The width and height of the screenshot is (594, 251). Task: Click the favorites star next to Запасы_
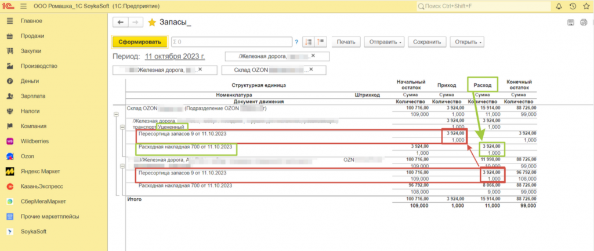tap(152, 23)
